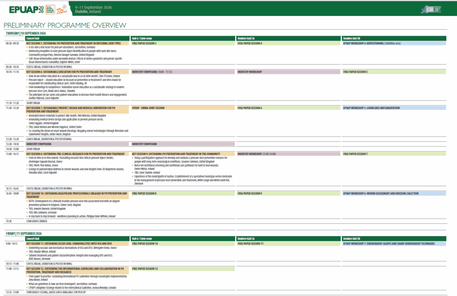Open Key Session 11 on ulcer care
The width and height of the screenshot is (457, 296).
click(71, 244)
